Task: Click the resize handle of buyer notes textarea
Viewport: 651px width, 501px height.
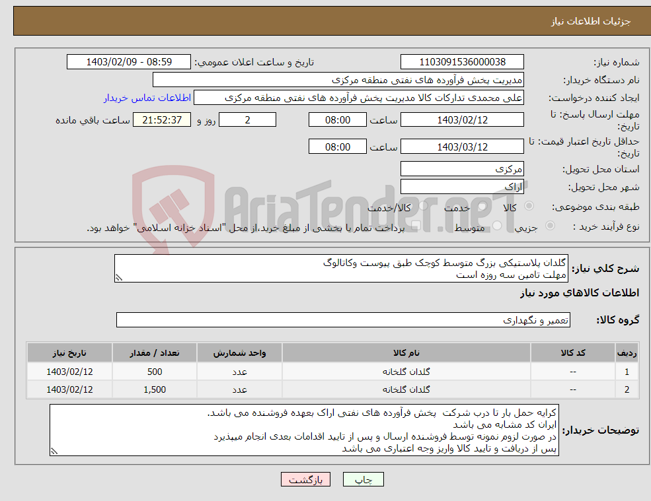Action: [x=54, y=451]
